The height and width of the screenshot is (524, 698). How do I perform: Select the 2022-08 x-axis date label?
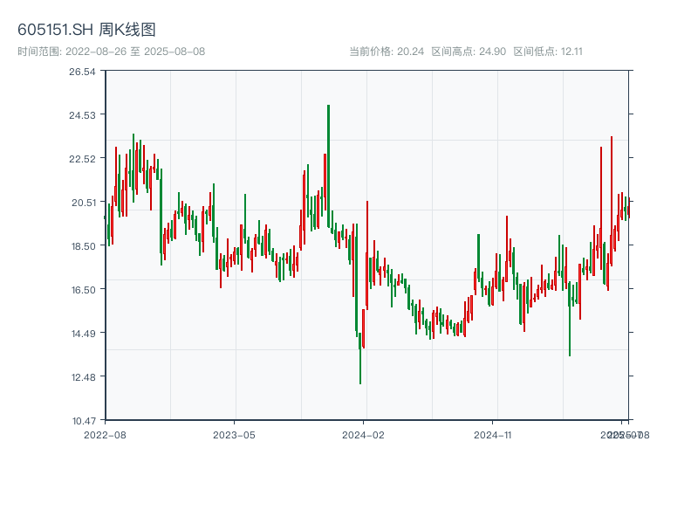tap(105, 434)
